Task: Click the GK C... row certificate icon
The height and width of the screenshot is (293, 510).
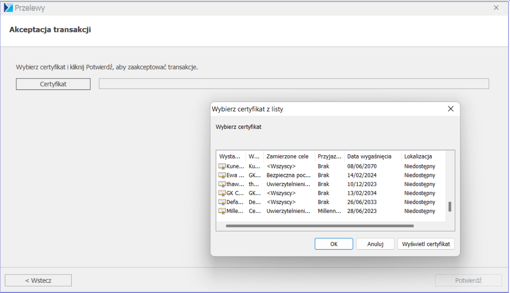Action: tap(222, 193)
